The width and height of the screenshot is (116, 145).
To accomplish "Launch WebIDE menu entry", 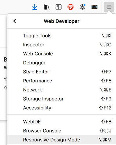I will (62, 122).
